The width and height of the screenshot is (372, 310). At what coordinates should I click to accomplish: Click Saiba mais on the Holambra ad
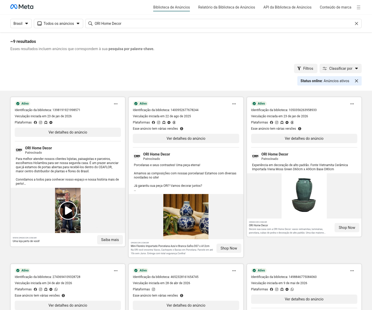click(110, 240)
